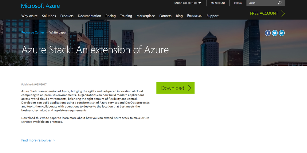Screen dimensions: 307x153
Task: Open the Support page
Action: [213, 16]
